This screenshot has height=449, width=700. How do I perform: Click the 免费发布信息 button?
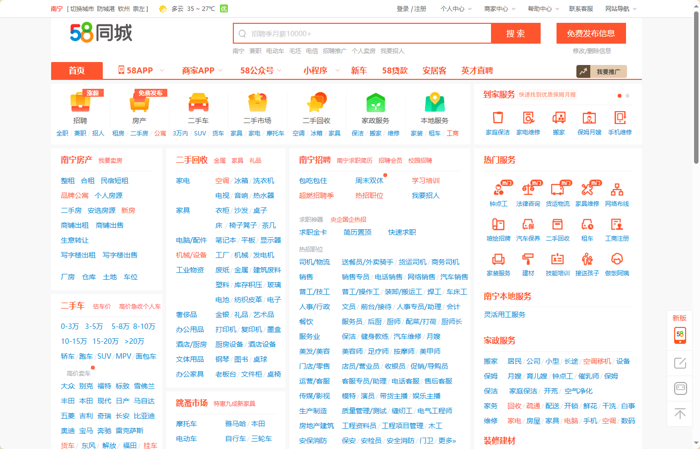591,33
